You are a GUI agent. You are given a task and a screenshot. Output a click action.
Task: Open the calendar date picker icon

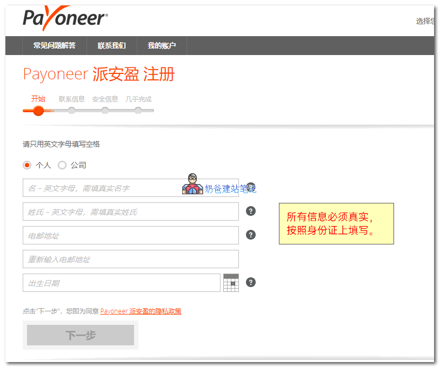point(231,283)
